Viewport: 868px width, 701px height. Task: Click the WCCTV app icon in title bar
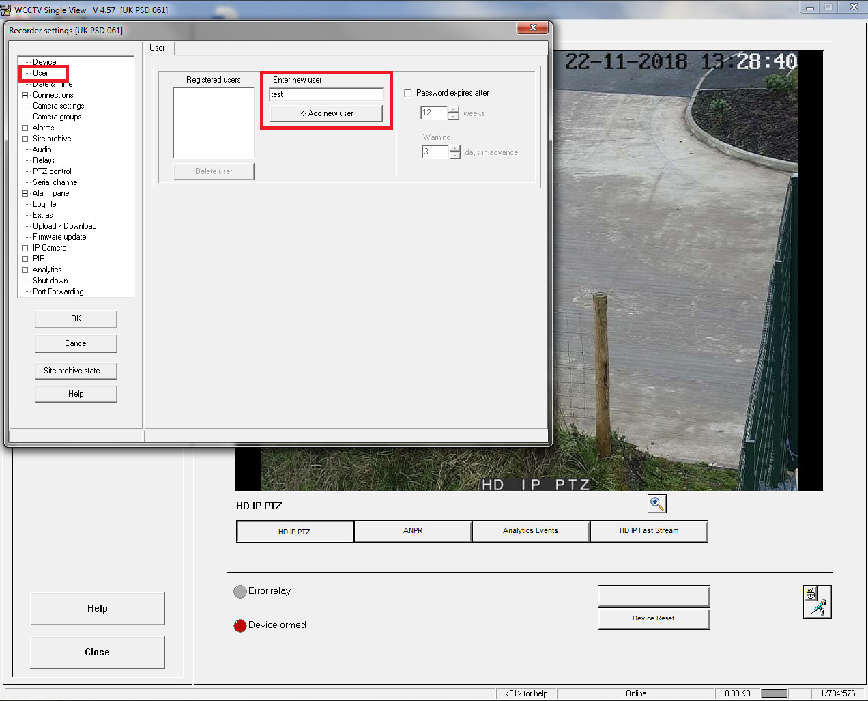coord(6,10)
